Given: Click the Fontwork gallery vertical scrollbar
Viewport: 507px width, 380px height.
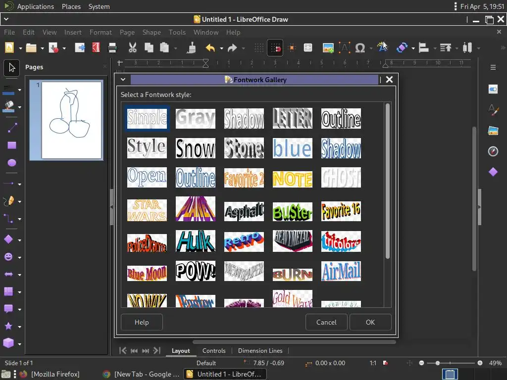Looking at the screenshot, I should click(x=387, y=181).
